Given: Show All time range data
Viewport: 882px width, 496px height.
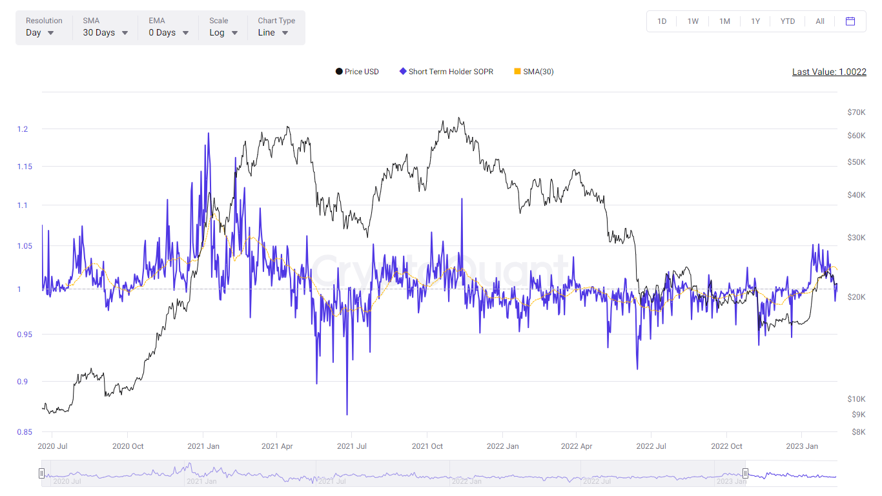Looking at the screenshot, I should pos(820,21).
